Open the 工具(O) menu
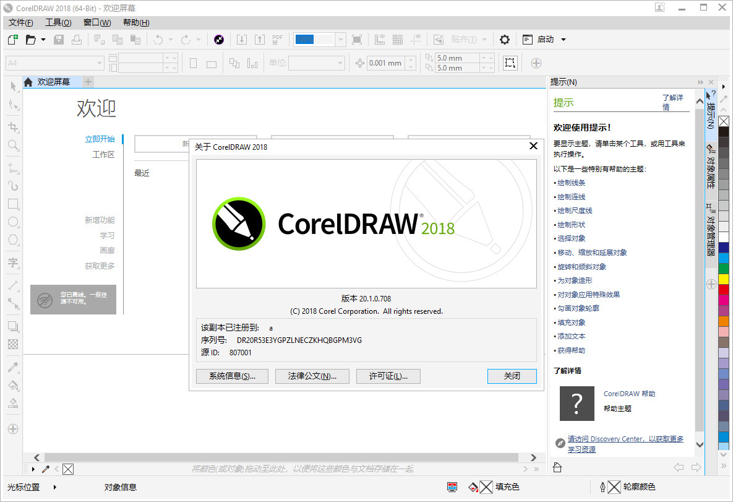This screenshot has width=733, height=502. click(58, 23)
